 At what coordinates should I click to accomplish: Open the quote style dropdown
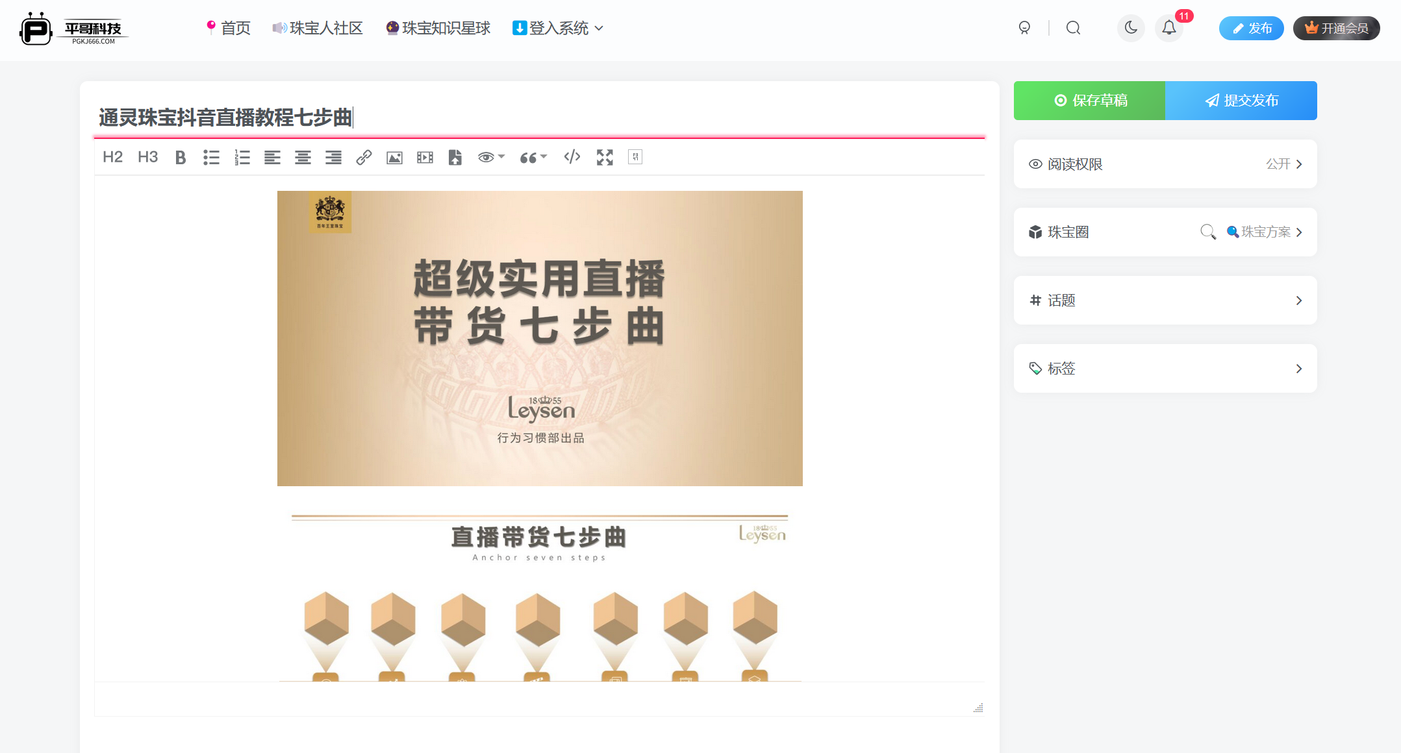(x=533, y=157)
